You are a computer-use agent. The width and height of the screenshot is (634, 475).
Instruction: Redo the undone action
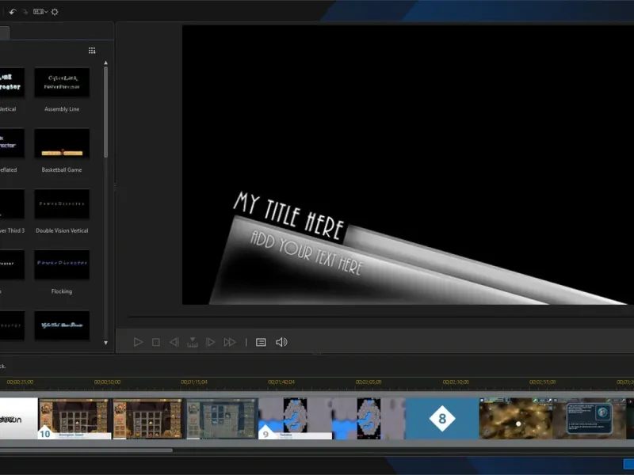[x=25, y=12]
